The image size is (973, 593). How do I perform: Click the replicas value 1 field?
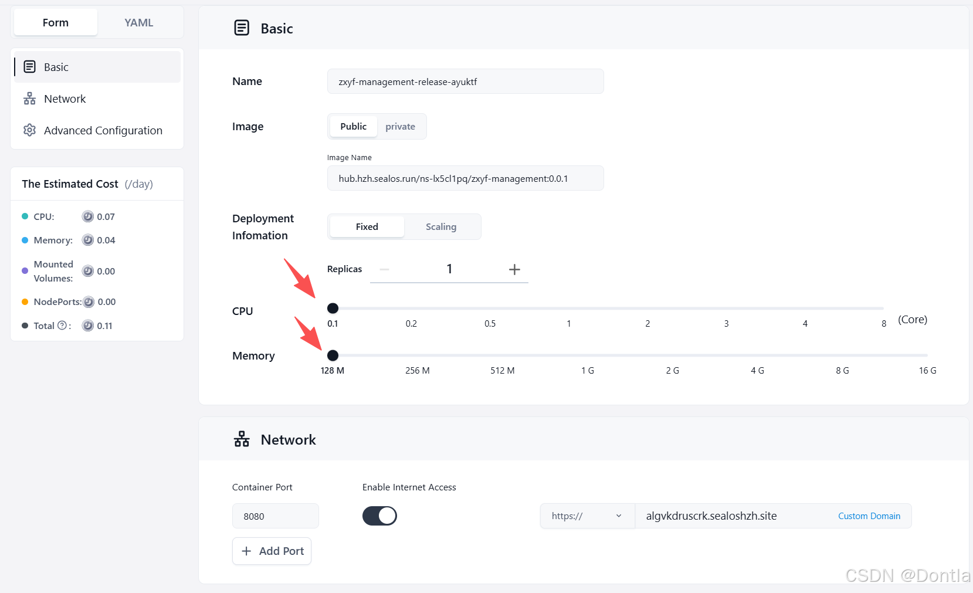pos(449,269)
